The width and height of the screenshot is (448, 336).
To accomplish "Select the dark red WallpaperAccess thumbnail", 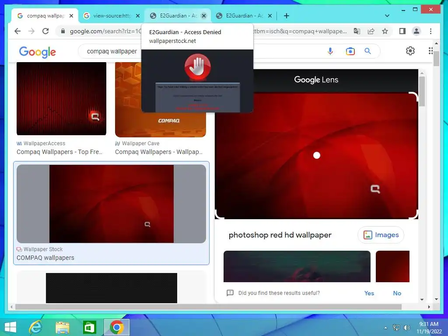I will tap(61, 98).
